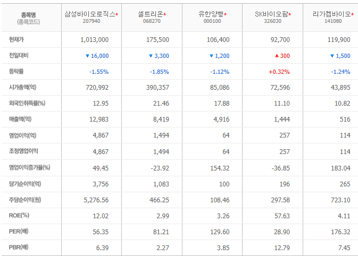358x256 pixels.
Task: Open 리가켐바이오 stock link
Action: 332,14
